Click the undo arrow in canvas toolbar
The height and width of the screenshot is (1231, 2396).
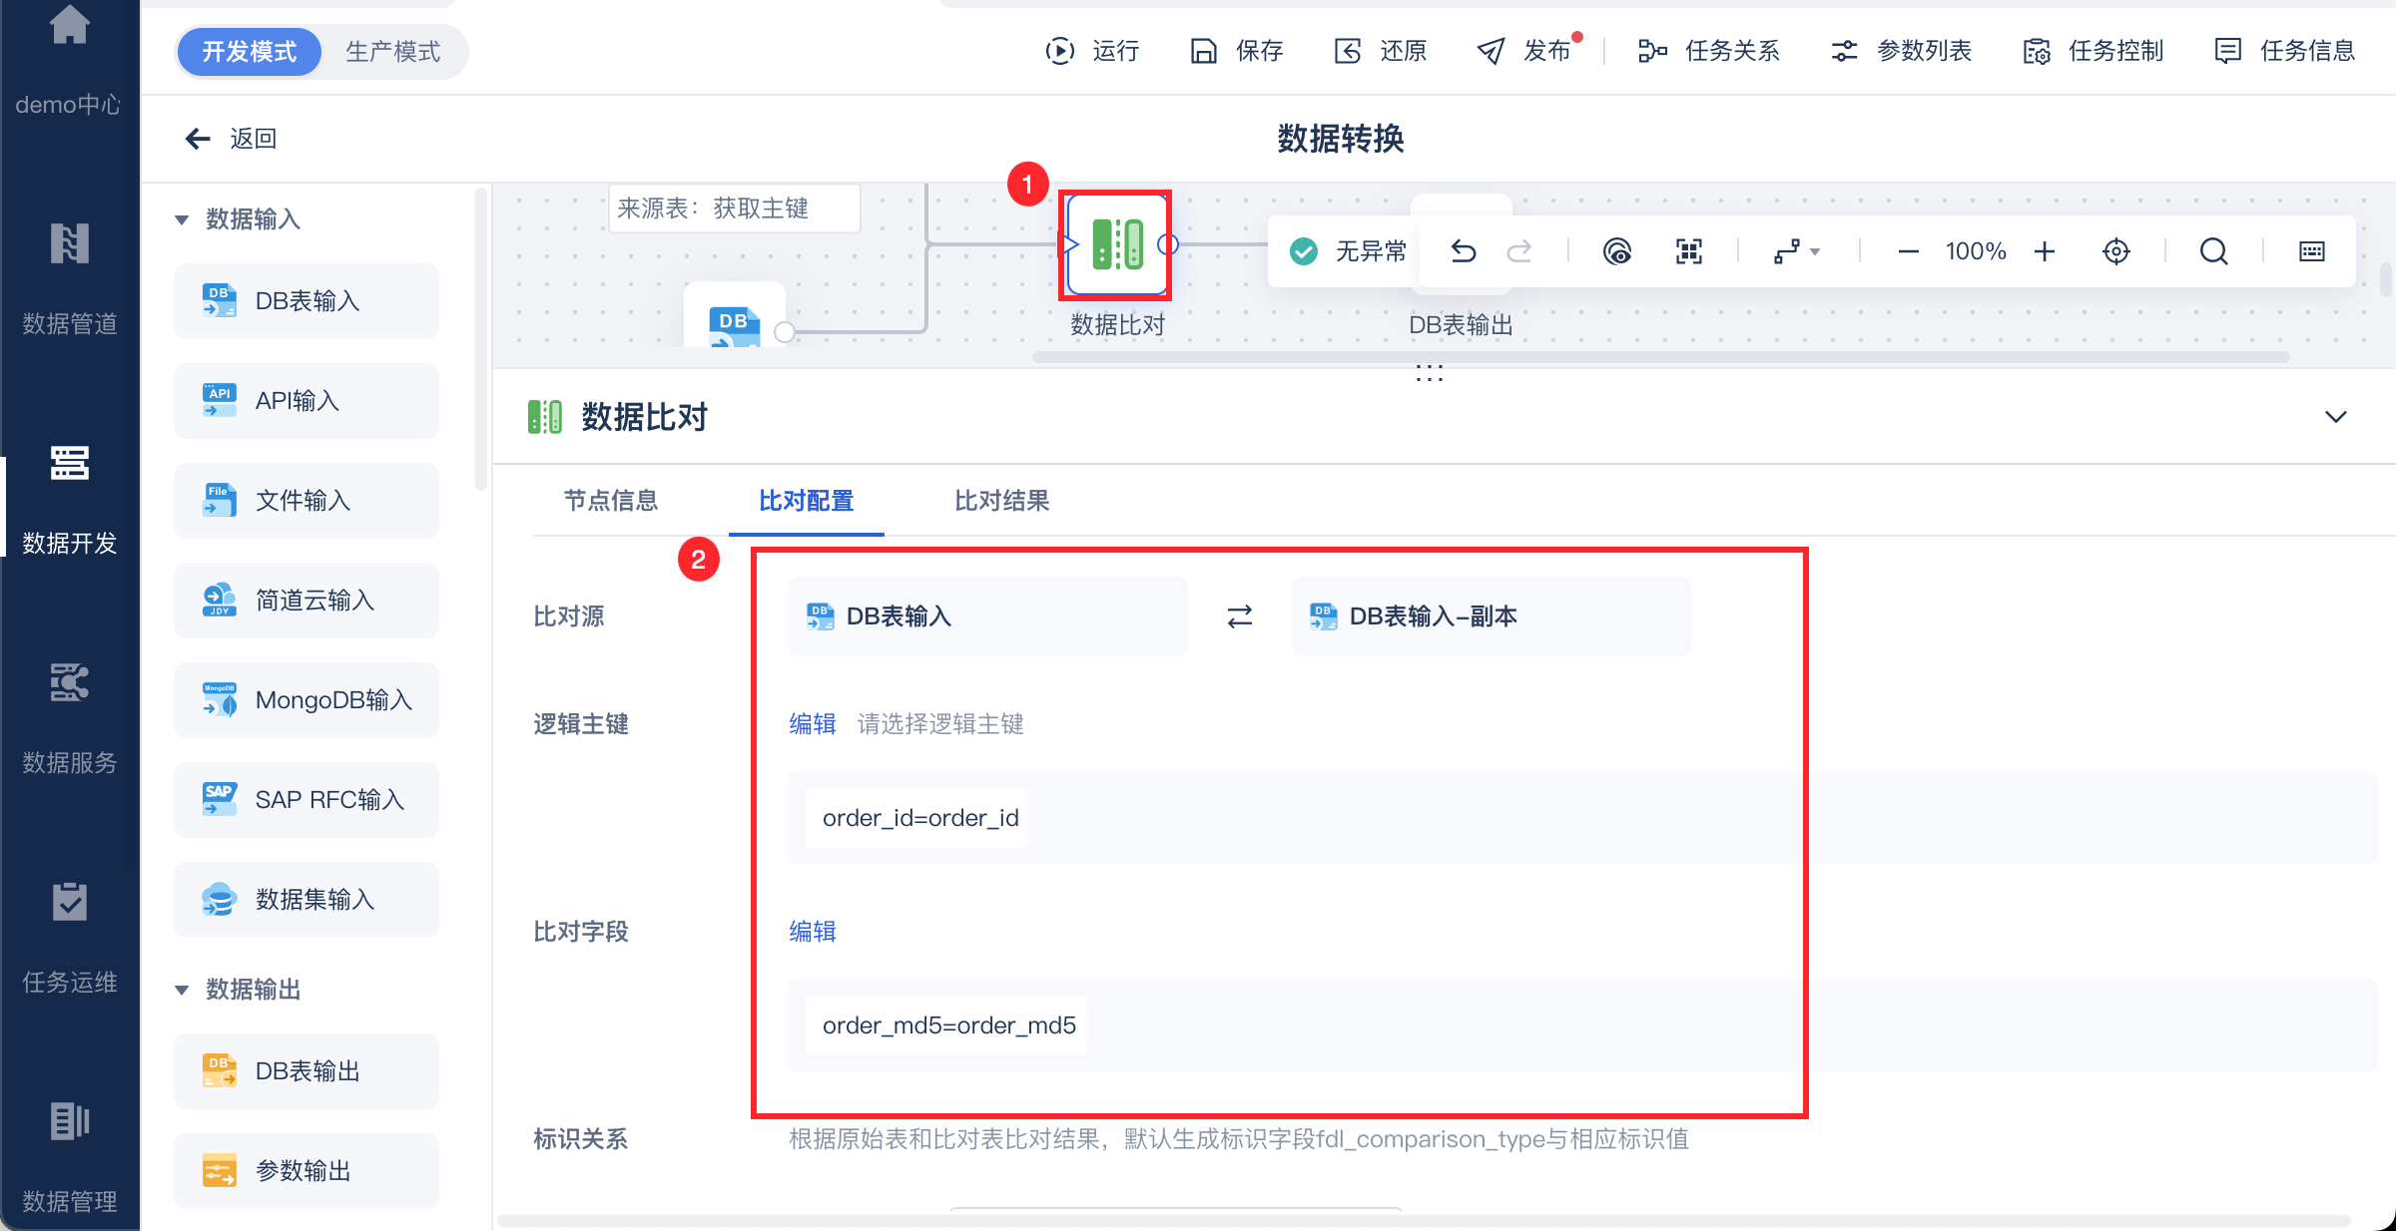1464,251
